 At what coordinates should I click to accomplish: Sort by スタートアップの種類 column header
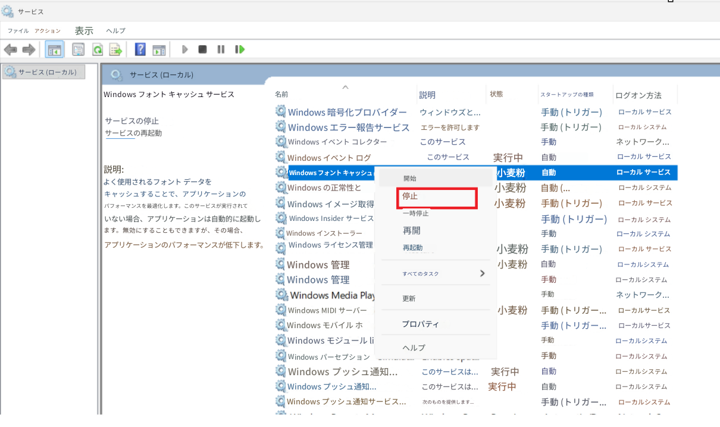(x=566, y=95)
